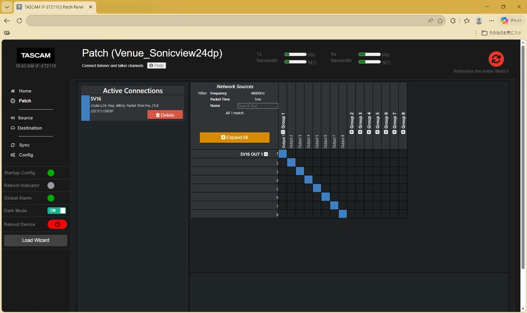Click the tab actions chevron icon
Image resolution: width=527 pixels, height=313 pixels.
(x=7, y=7)
